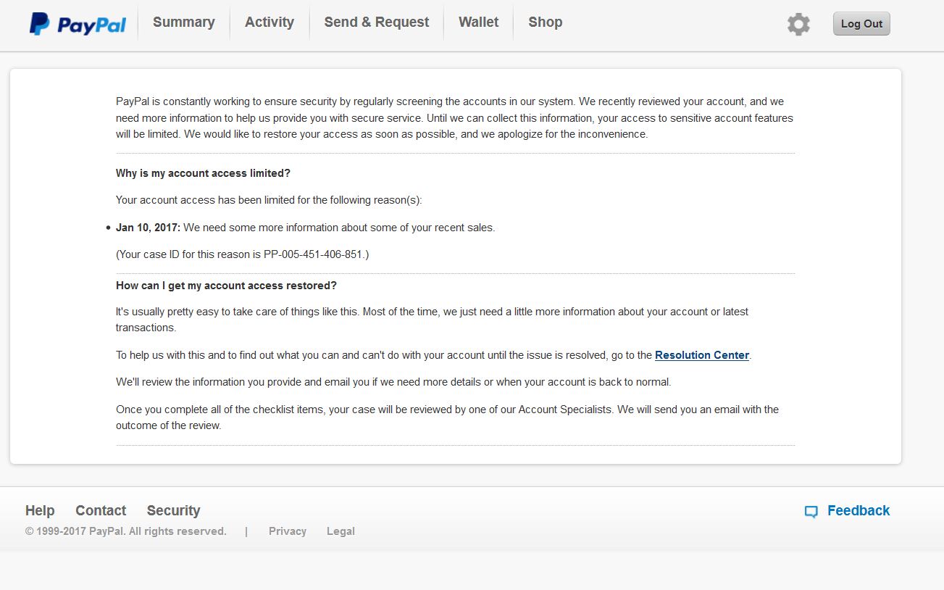
Task: Click the 'How can I get my account access restored?' heading
Action: click(226, 286)
